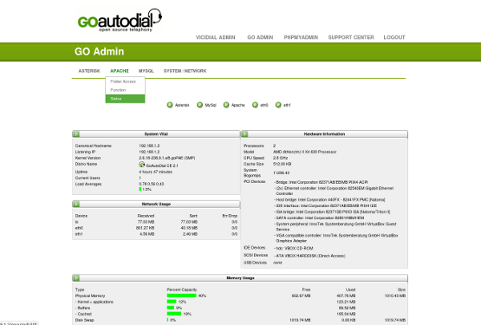Click the Buffers 9% capacity bar
The height and width of the screenshot is (325, 481).
171,308
